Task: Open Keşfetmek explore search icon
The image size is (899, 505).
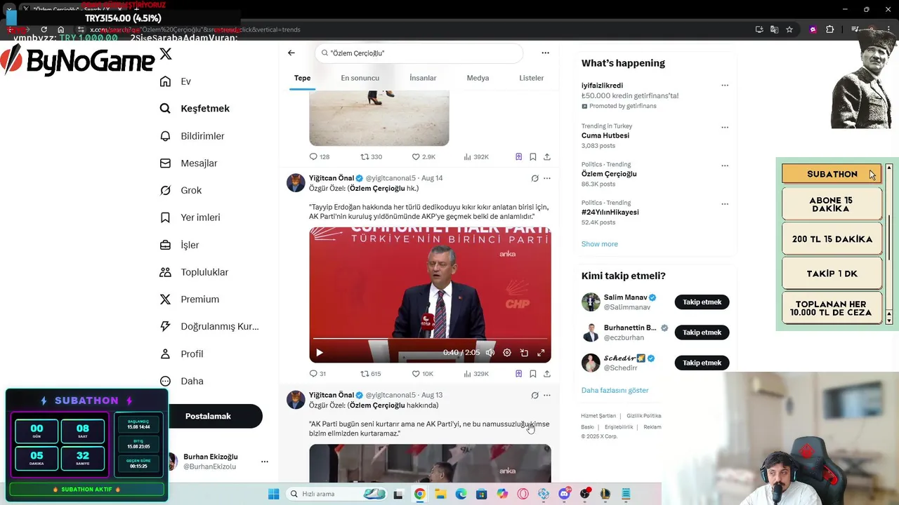Action: [165, 109]
